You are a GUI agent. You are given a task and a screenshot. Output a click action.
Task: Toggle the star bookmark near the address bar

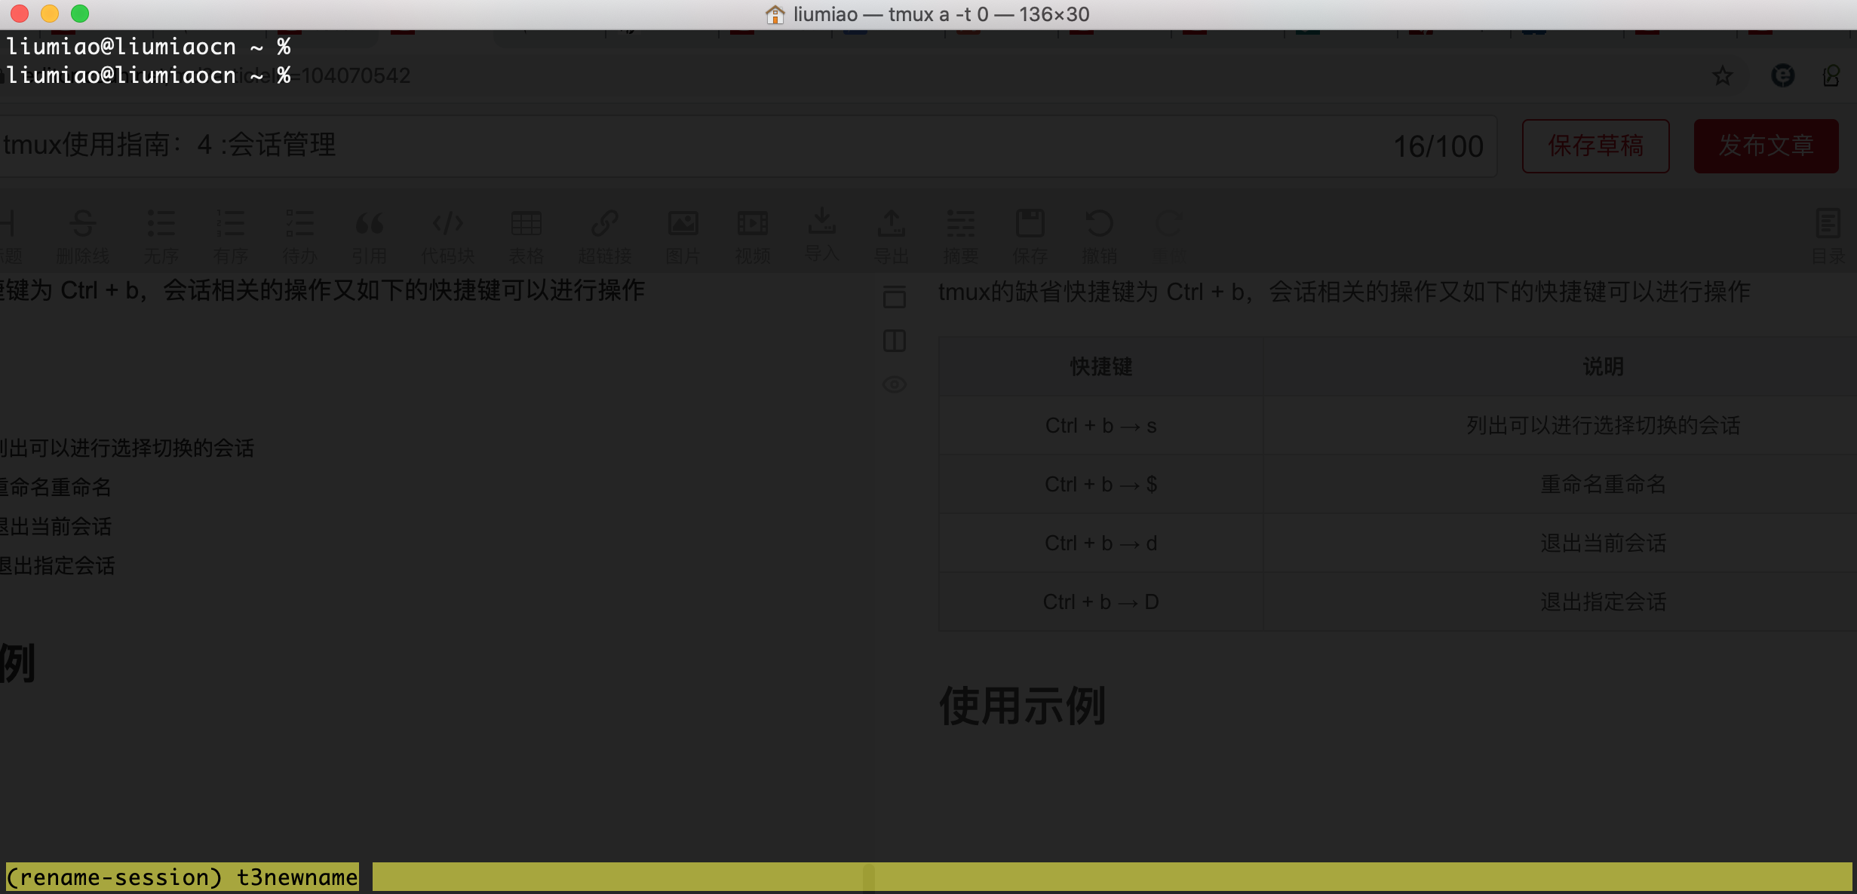coord(1722,75)
